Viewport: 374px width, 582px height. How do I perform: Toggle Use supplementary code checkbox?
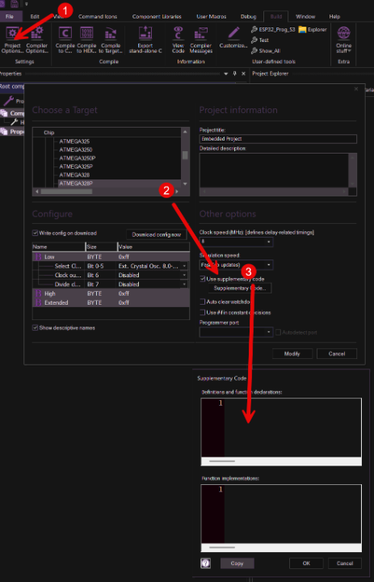[x=203, y=279]
